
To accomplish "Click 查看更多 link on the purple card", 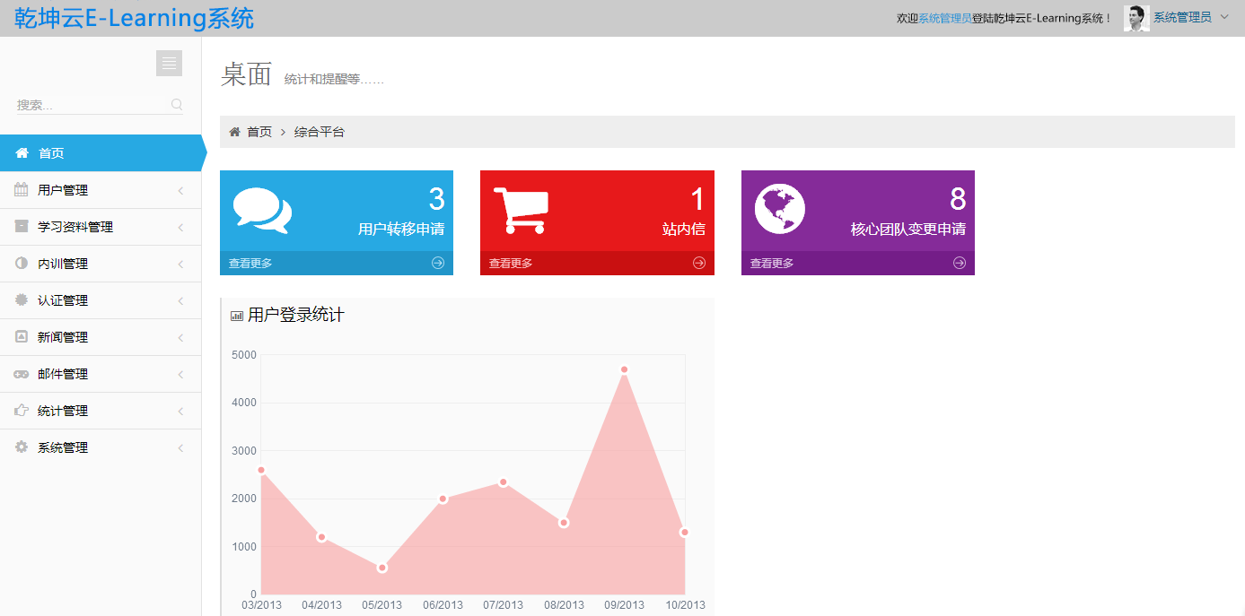I will (x=772, y=264).
